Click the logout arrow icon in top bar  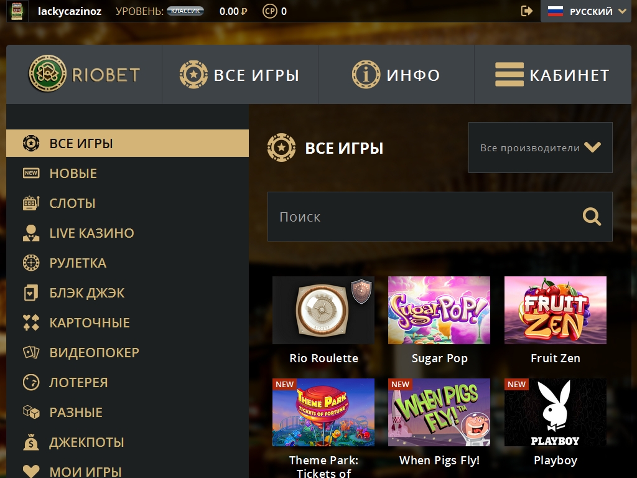pyautogui.click(x=526, y=11)
